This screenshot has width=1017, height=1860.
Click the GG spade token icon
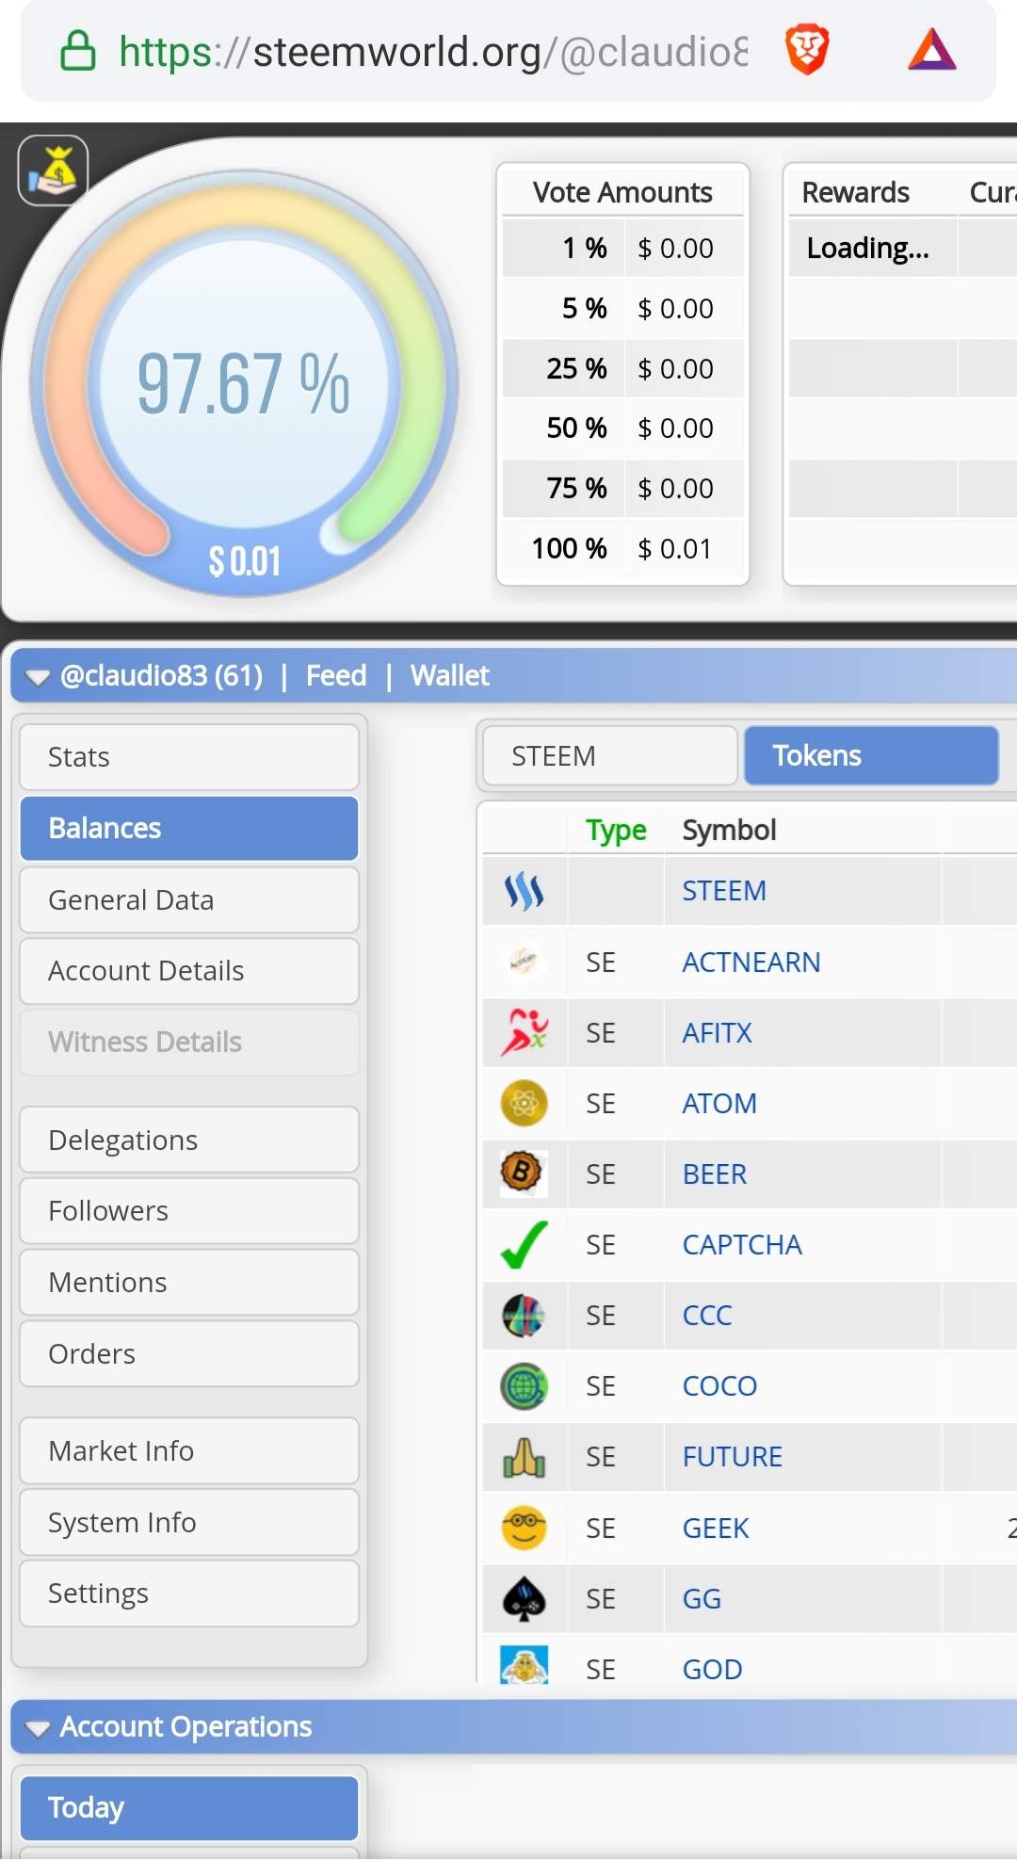[x=525, y=1598]
